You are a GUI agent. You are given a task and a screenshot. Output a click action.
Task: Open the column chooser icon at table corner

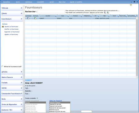click(x=137, y=16)
